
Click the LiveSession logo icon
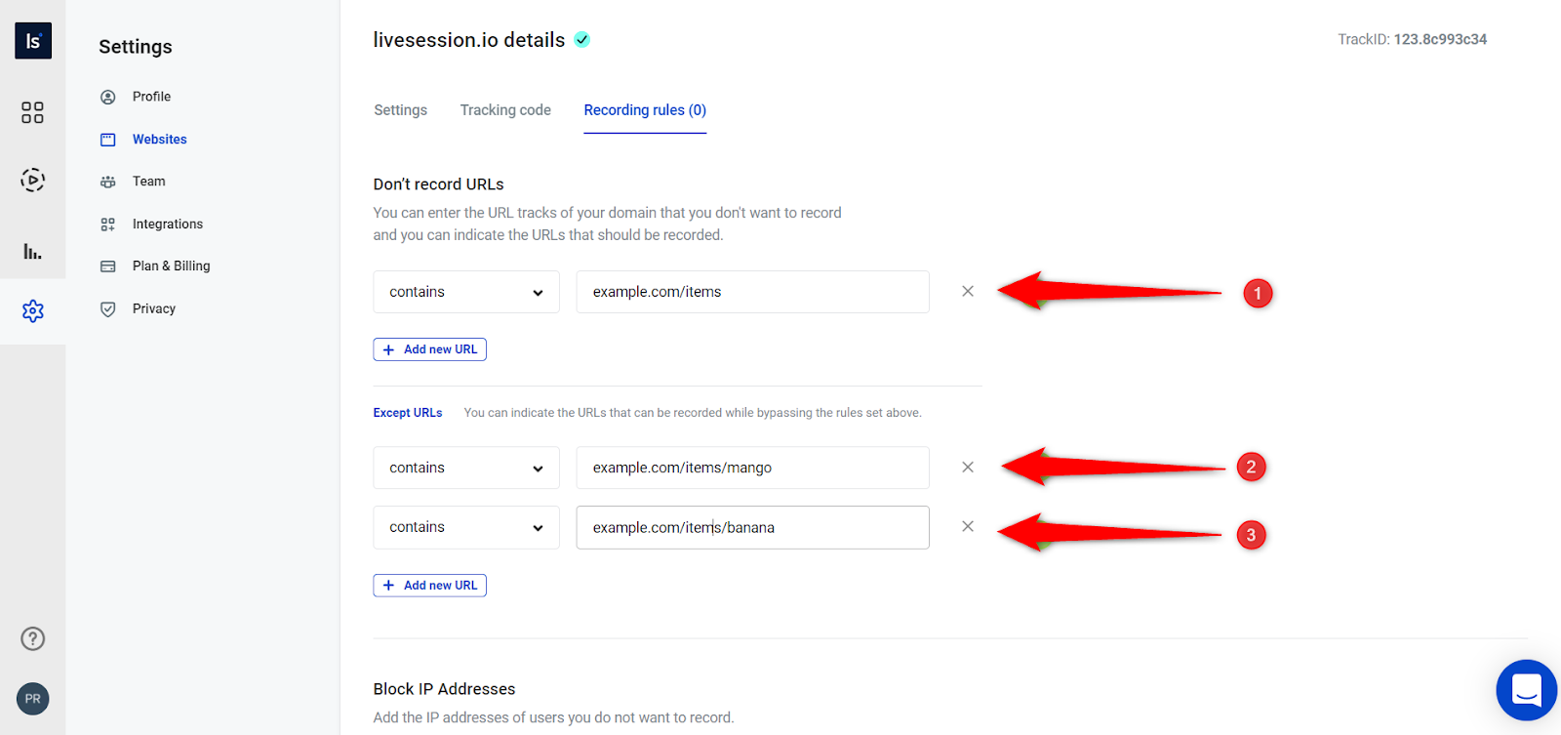pos(32,41)
